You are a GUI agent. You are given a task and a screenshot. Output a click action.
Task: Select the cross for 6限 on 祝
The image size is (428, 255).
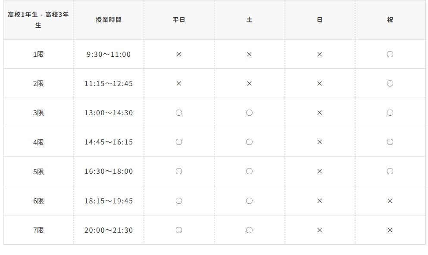tap(390, 201)
